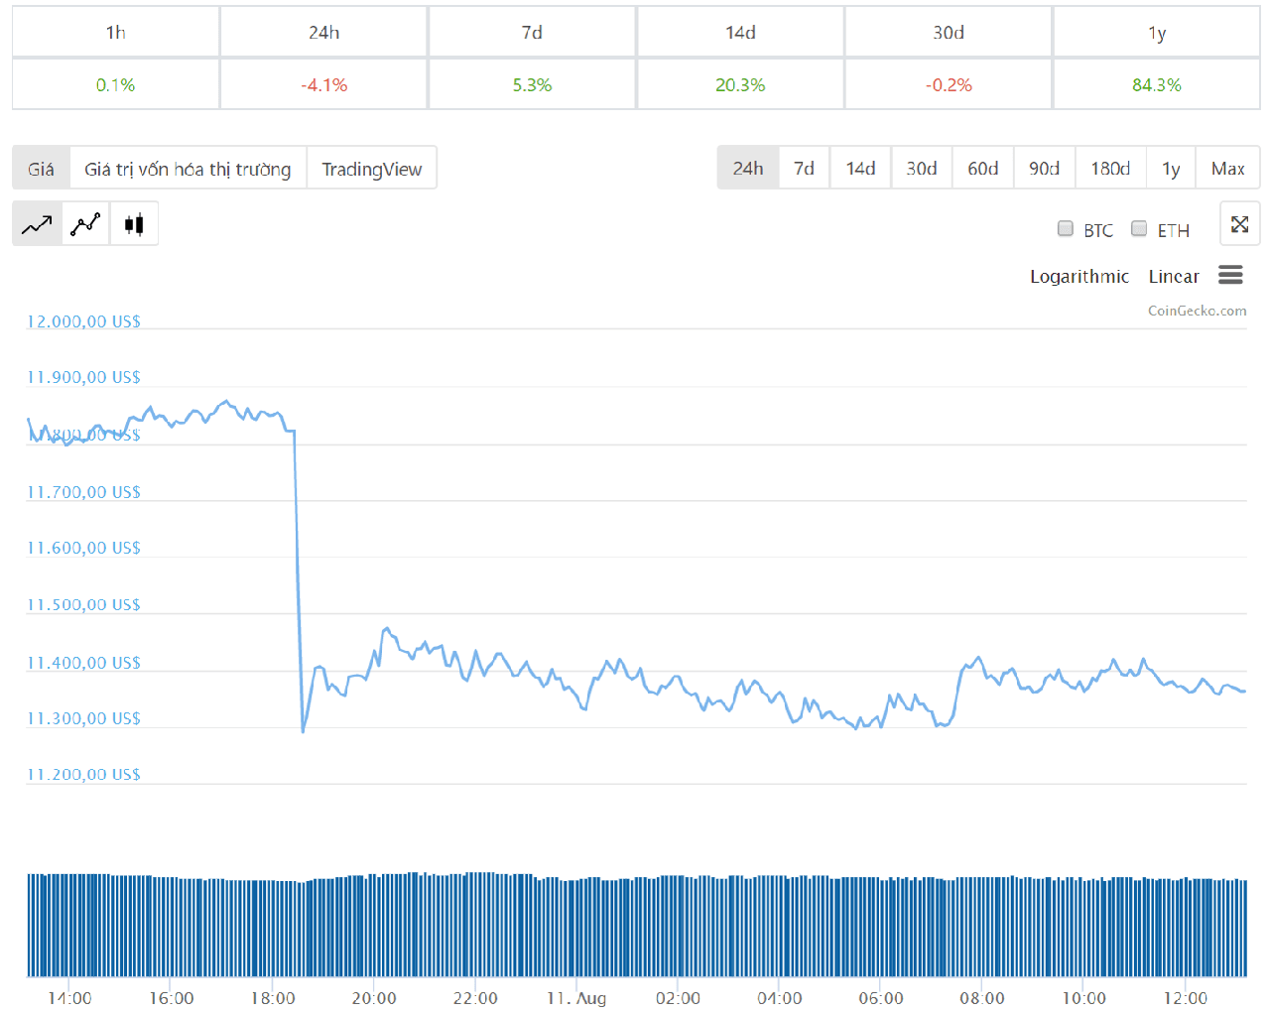Image resolution: width=1270 pixels, height=1013 pixels.
Task: Open the TradingView tab
Action: (x=372, y=168)
